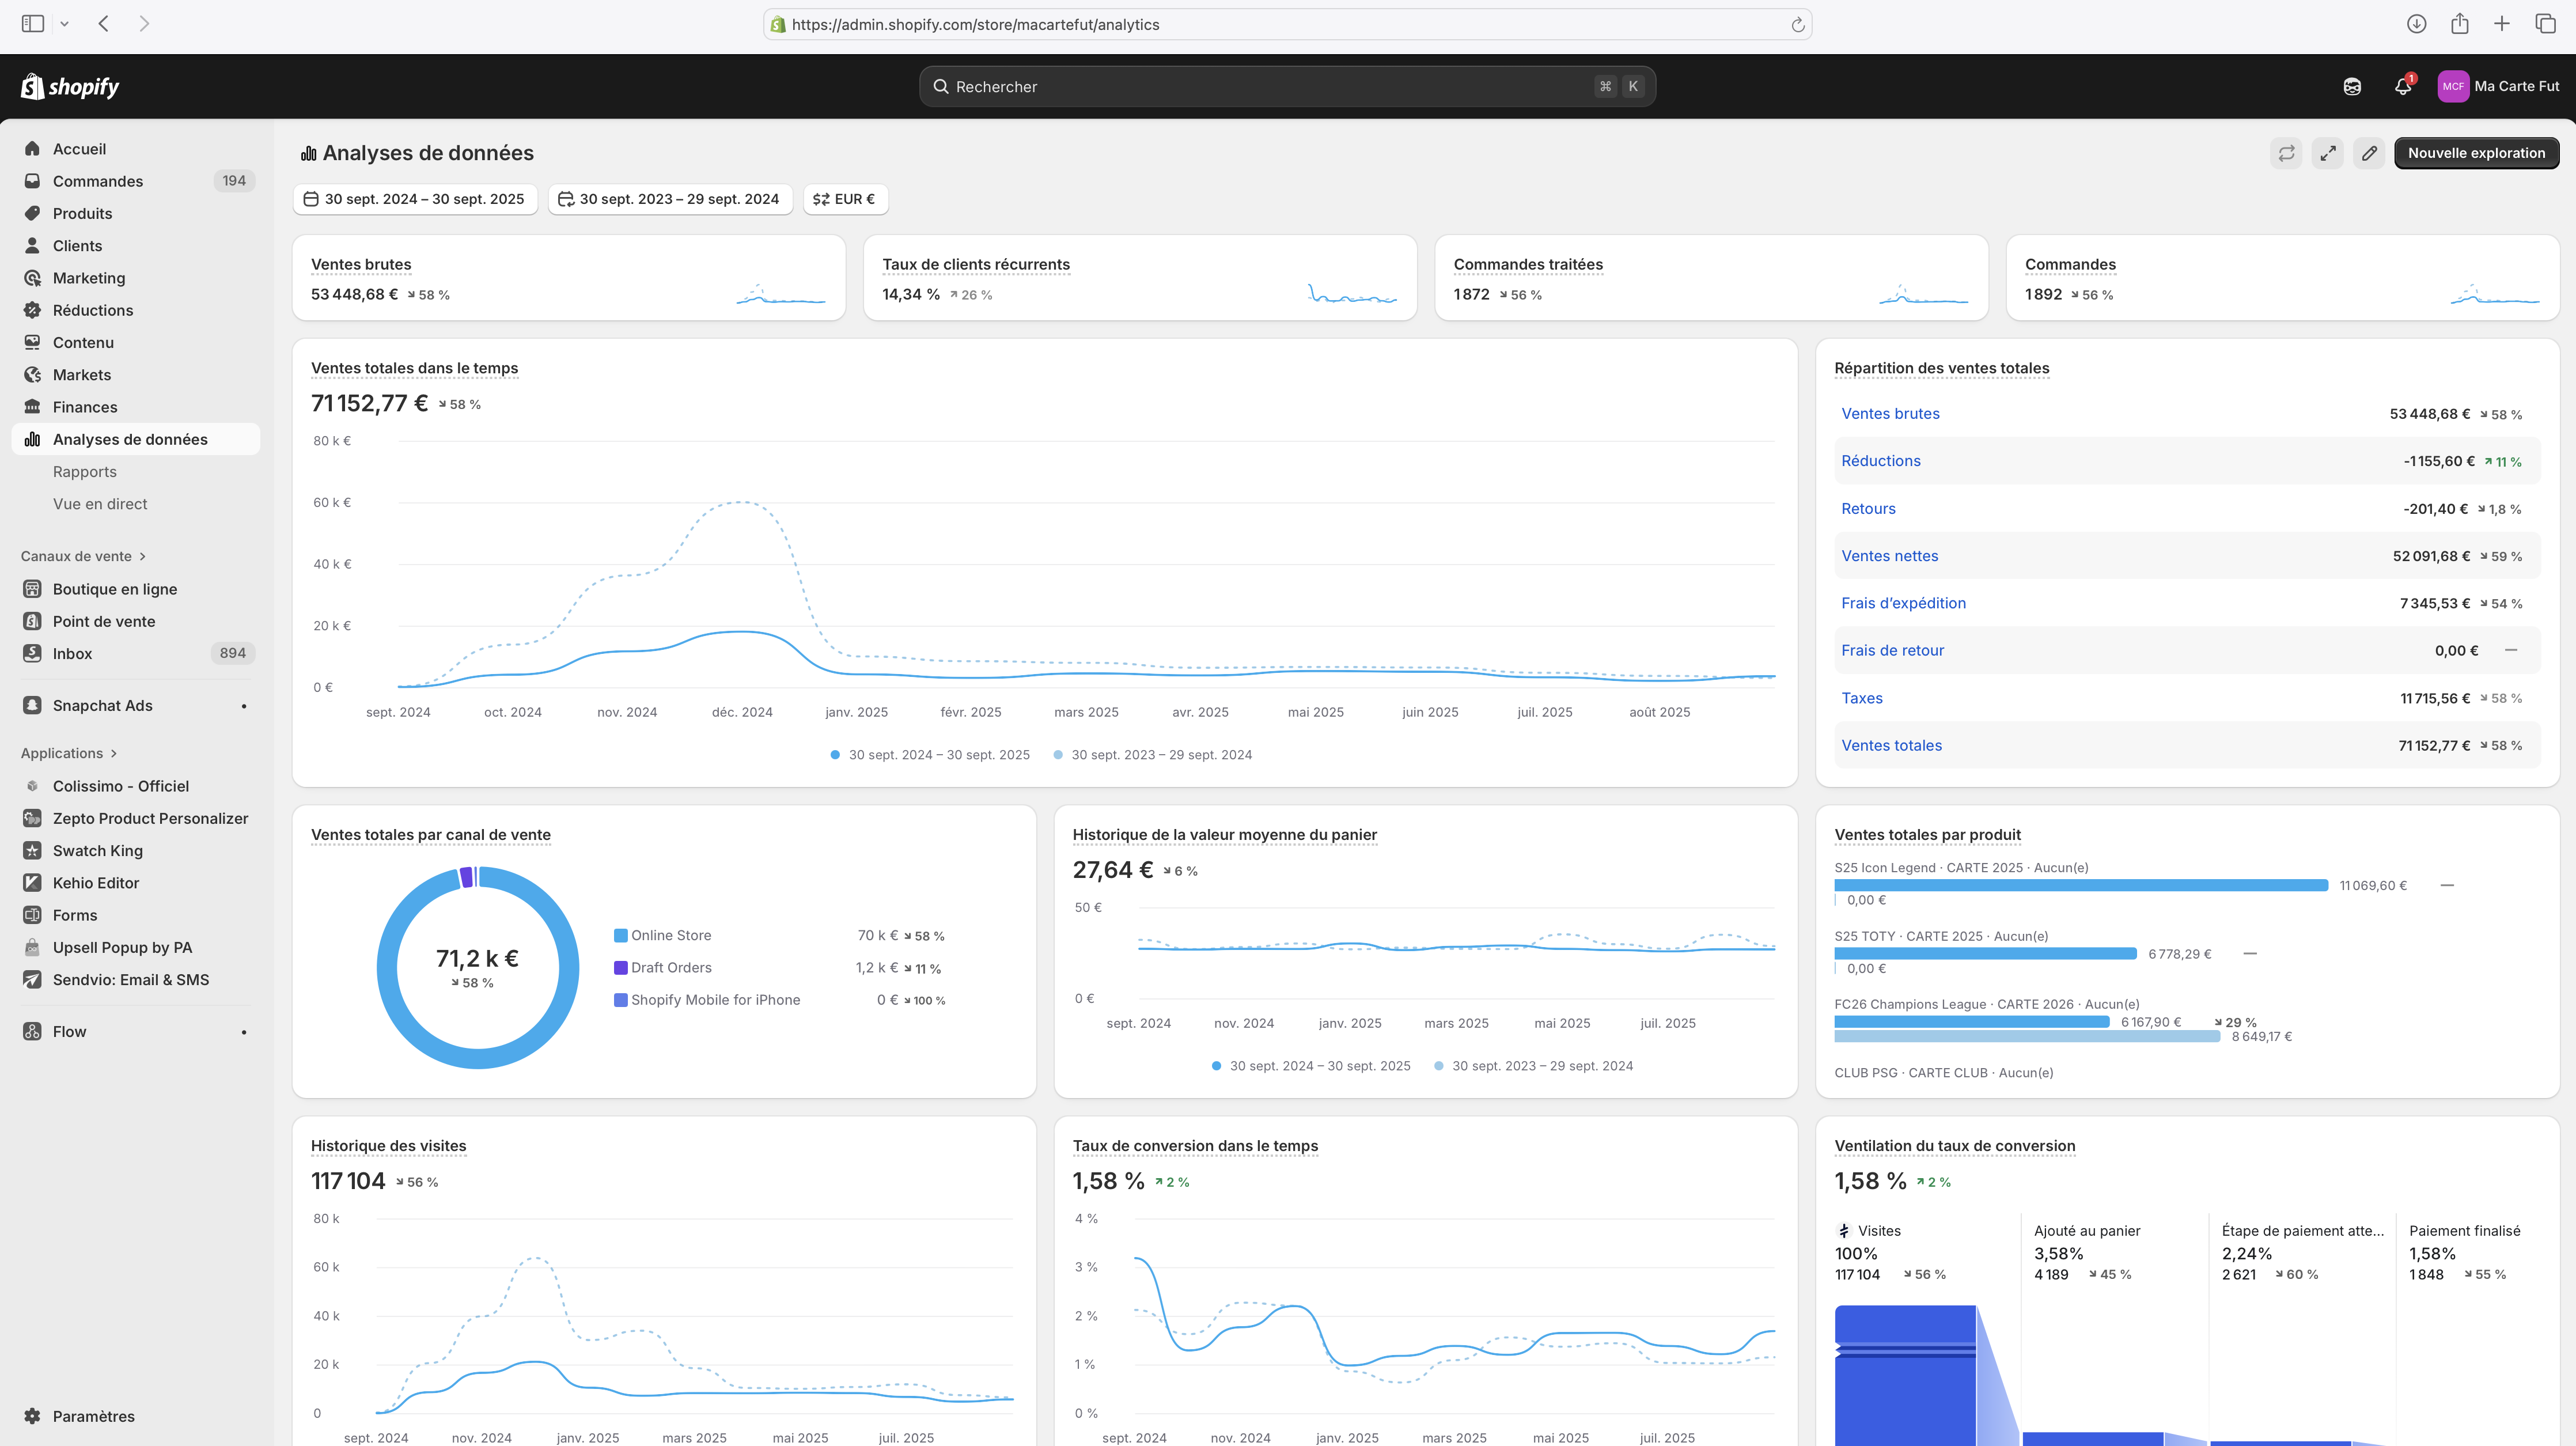Expand the Applications section chevron

tap(113, 753)
